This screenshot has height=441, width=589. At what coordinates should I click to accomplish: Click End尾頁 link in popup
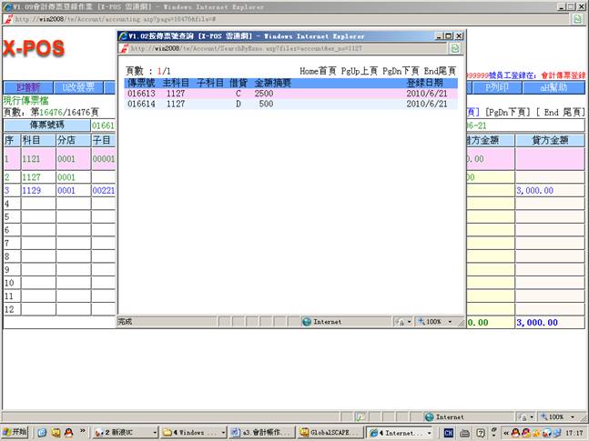pos(440,70)
